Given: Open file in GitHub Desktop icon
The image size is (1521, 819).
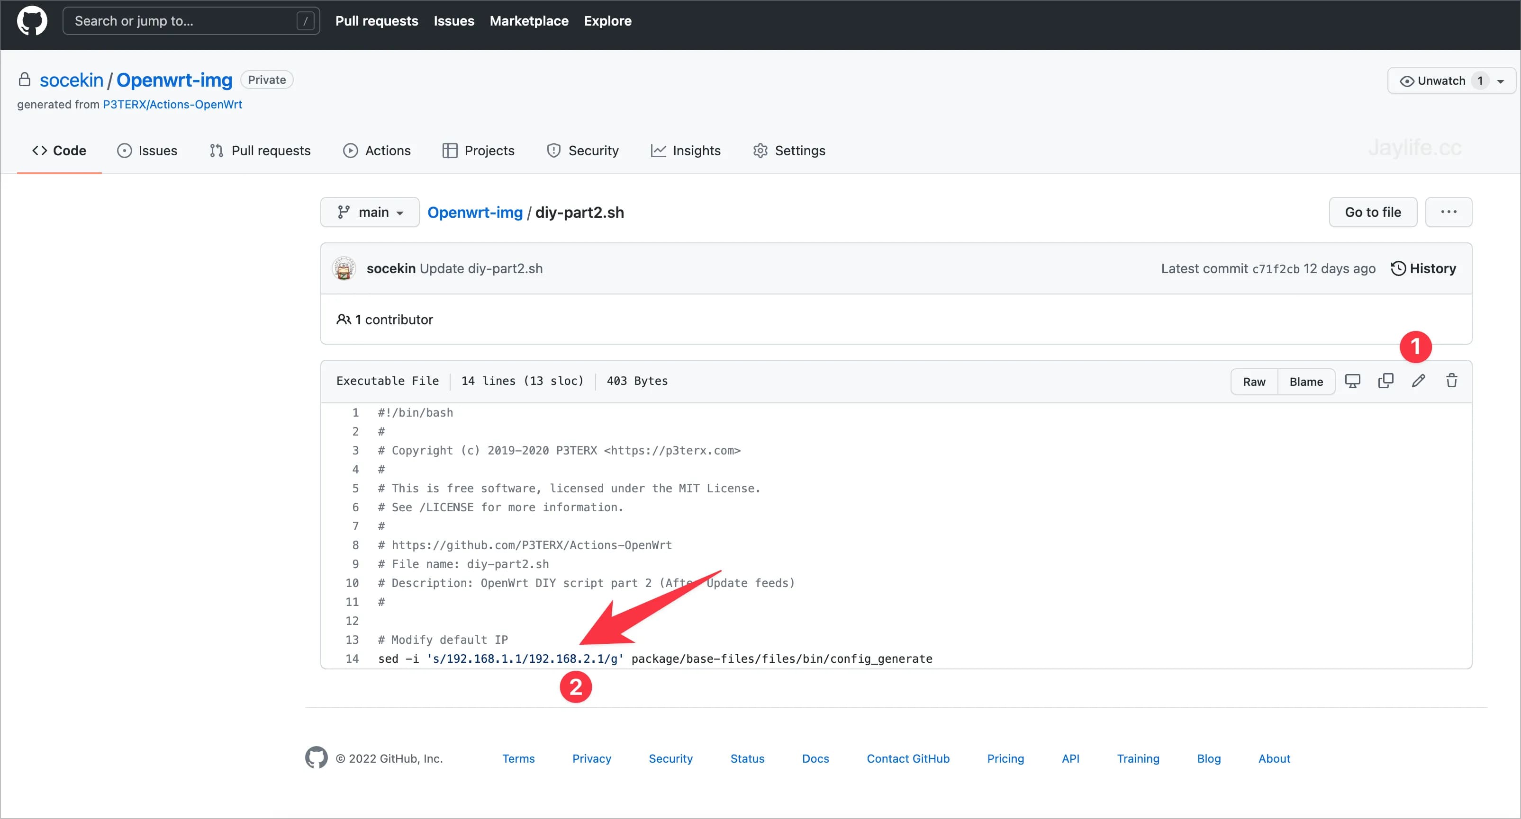Looking at the screenshot, I should point(1352,381).
